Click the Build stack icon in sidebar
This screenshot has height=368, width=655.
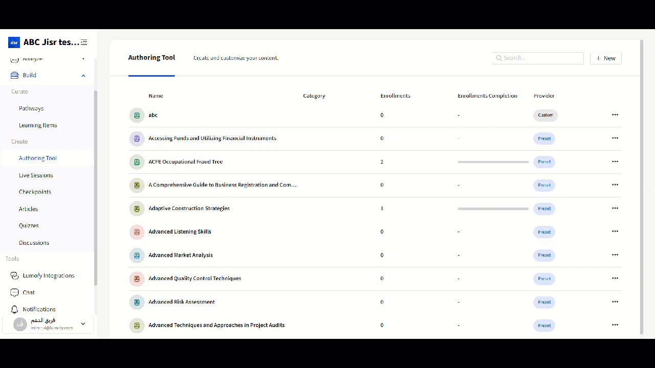(14, 75)
